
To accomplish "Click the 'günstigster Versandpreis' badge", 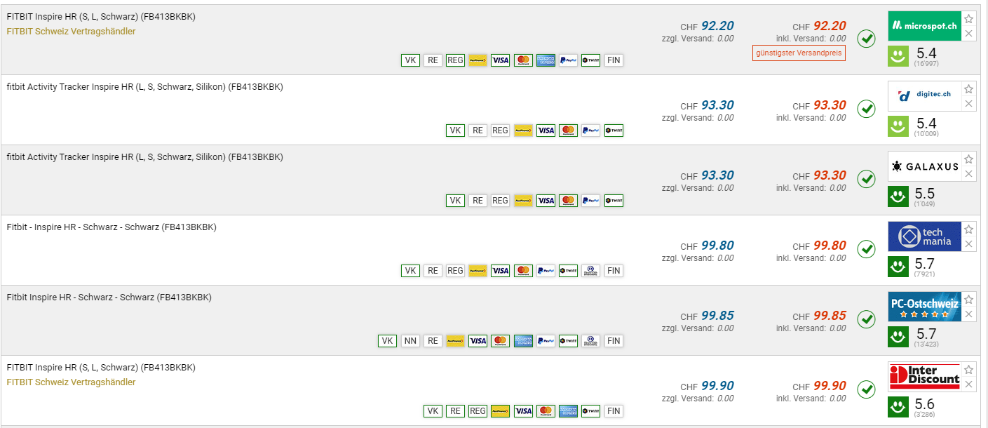I will (799, 53).
